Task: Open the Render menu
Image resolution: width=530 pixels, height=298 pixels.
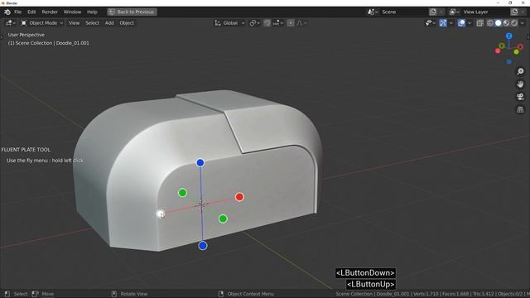Action: [x=50, y=12]
